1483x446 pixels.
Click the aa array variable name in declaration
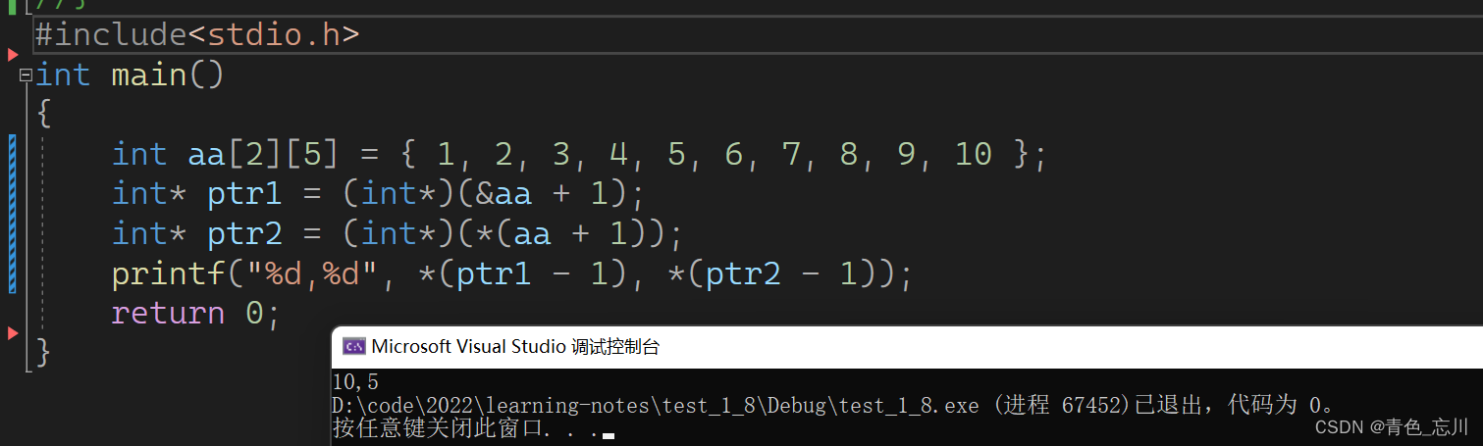206,154
